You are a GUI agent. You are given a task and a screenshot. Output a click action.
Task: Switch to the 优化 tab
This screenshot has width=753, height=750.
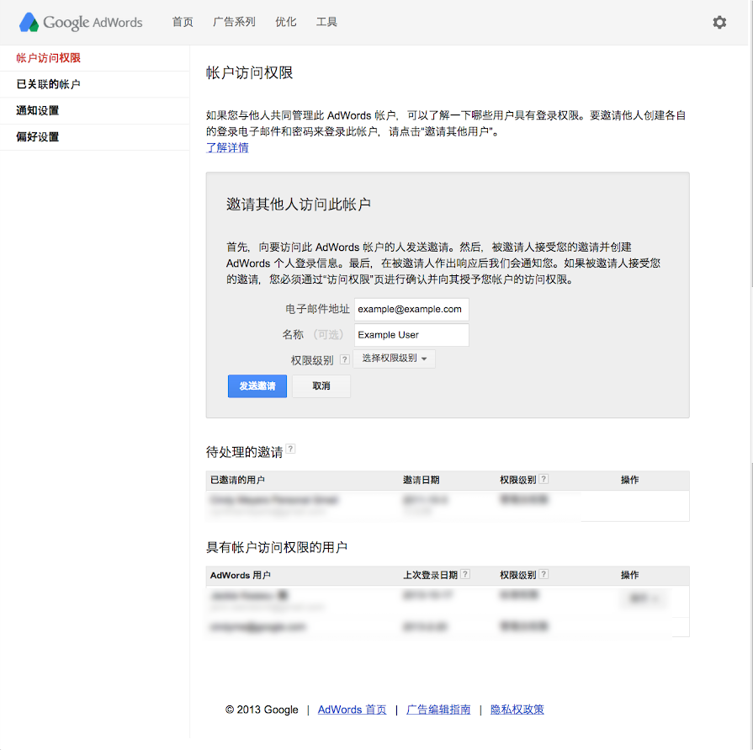coord(286,22)
